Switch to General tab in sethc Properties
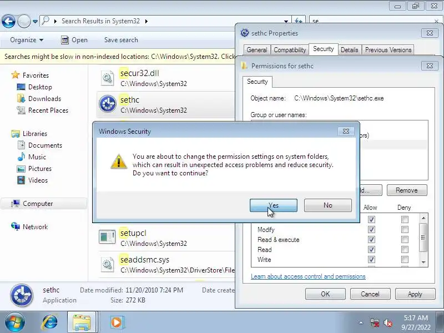 point(257,50)
